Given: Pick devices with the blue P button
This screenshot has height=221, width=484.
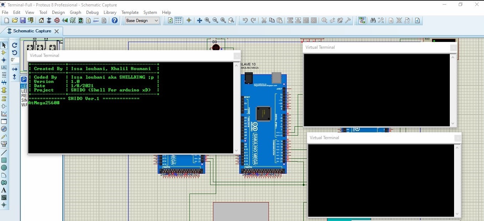Looking at the screenshot, I should point(24,80).
